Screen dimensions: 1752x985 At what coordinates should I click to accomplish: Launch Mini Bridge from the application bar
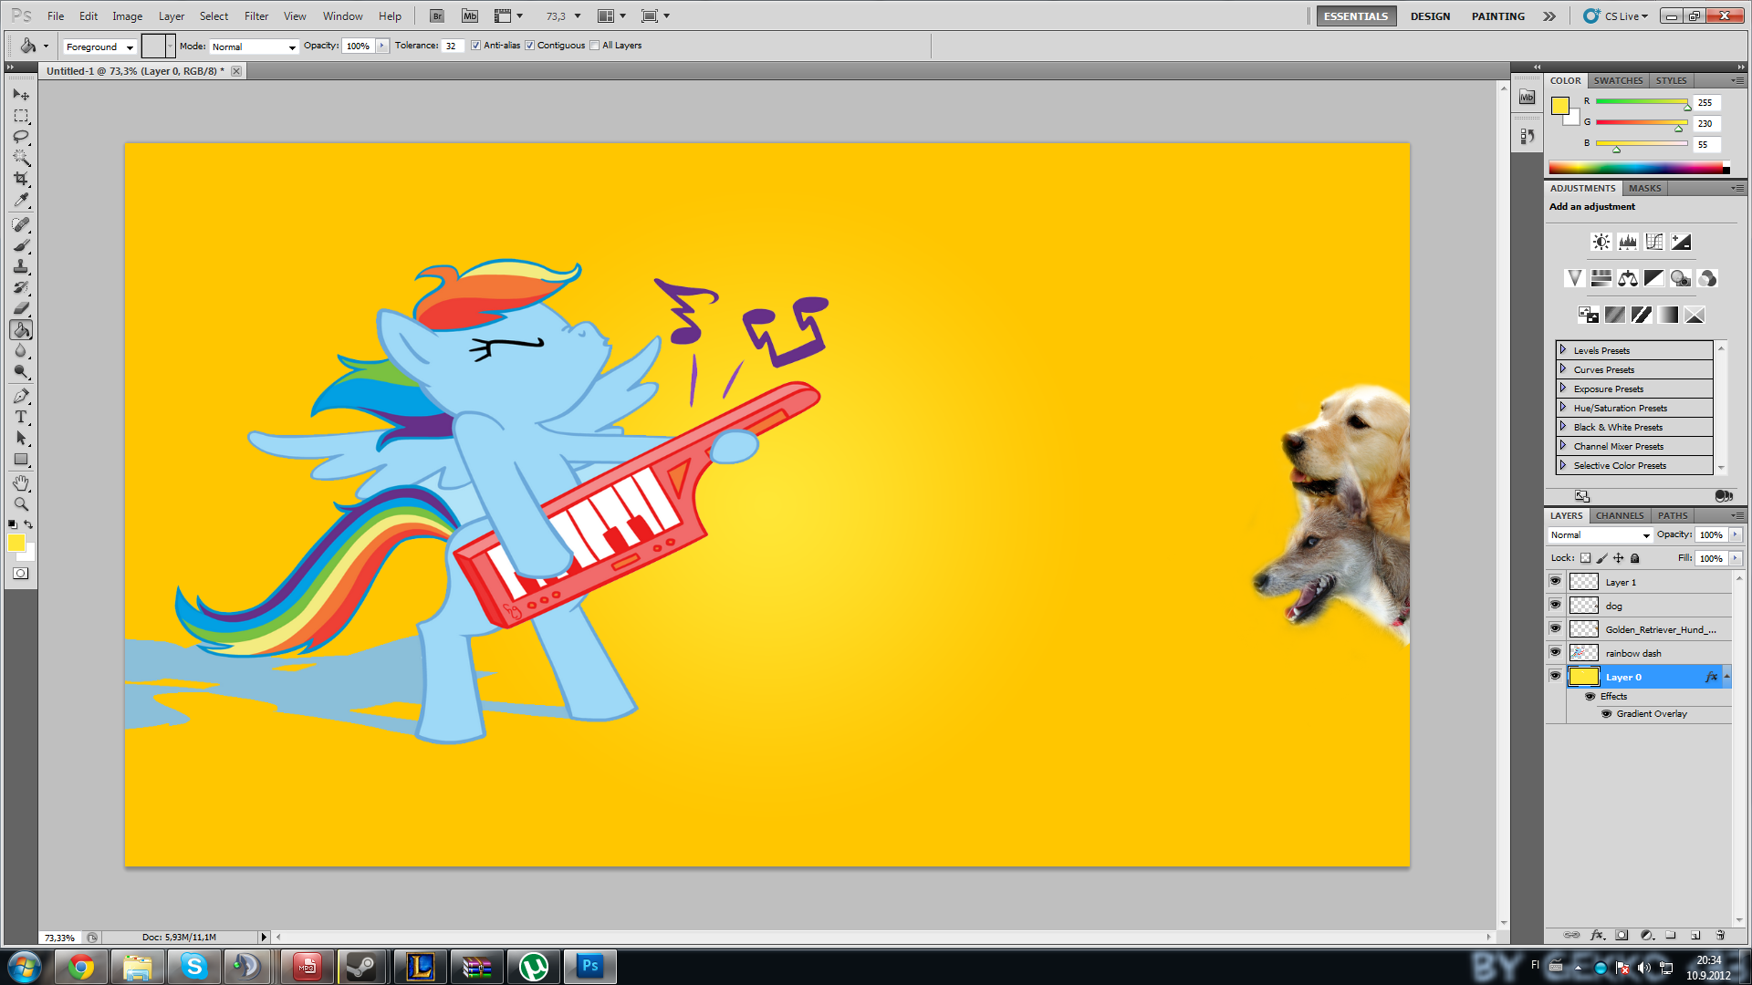(x=470, y=16)
